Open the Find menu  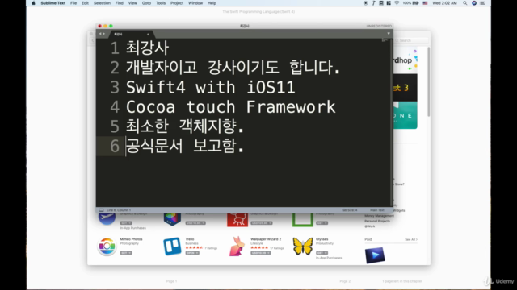click(120, 3)
